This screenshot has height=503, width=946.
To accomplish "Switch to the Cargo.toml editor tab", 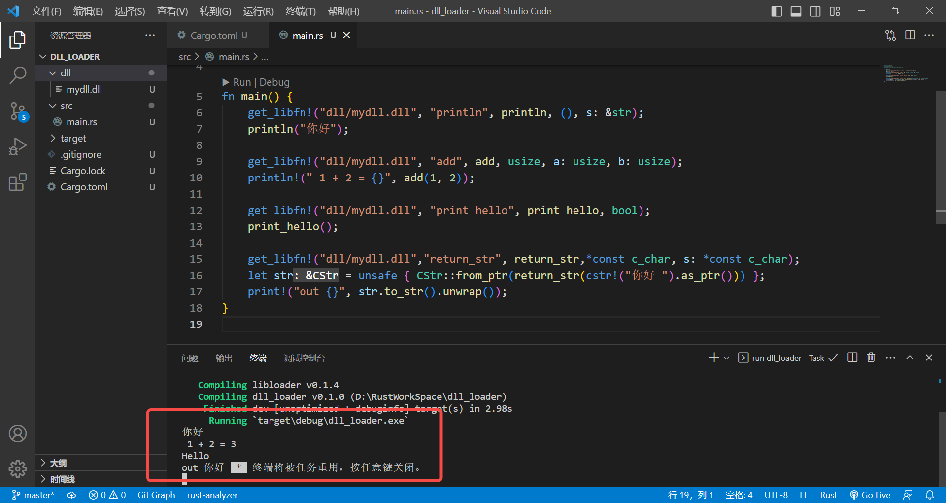I will pyautogui.click(x=218, y=35).
